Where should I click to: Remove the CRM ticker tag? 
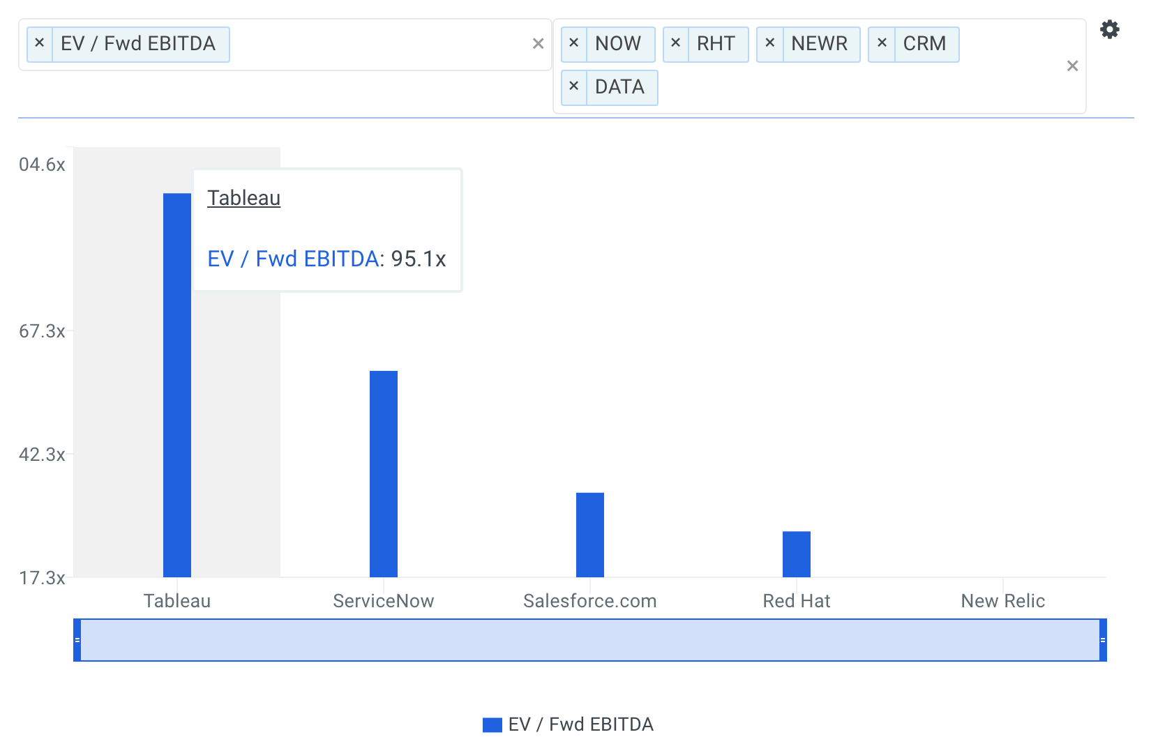click(x=882, y=44)
